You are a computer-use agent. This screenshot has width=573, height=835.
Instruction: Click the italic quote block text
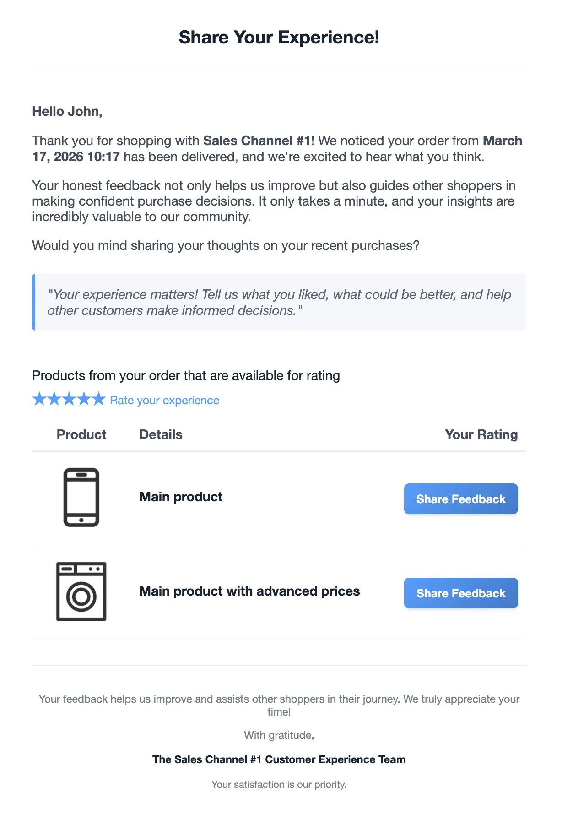click(x=279, y=303)
